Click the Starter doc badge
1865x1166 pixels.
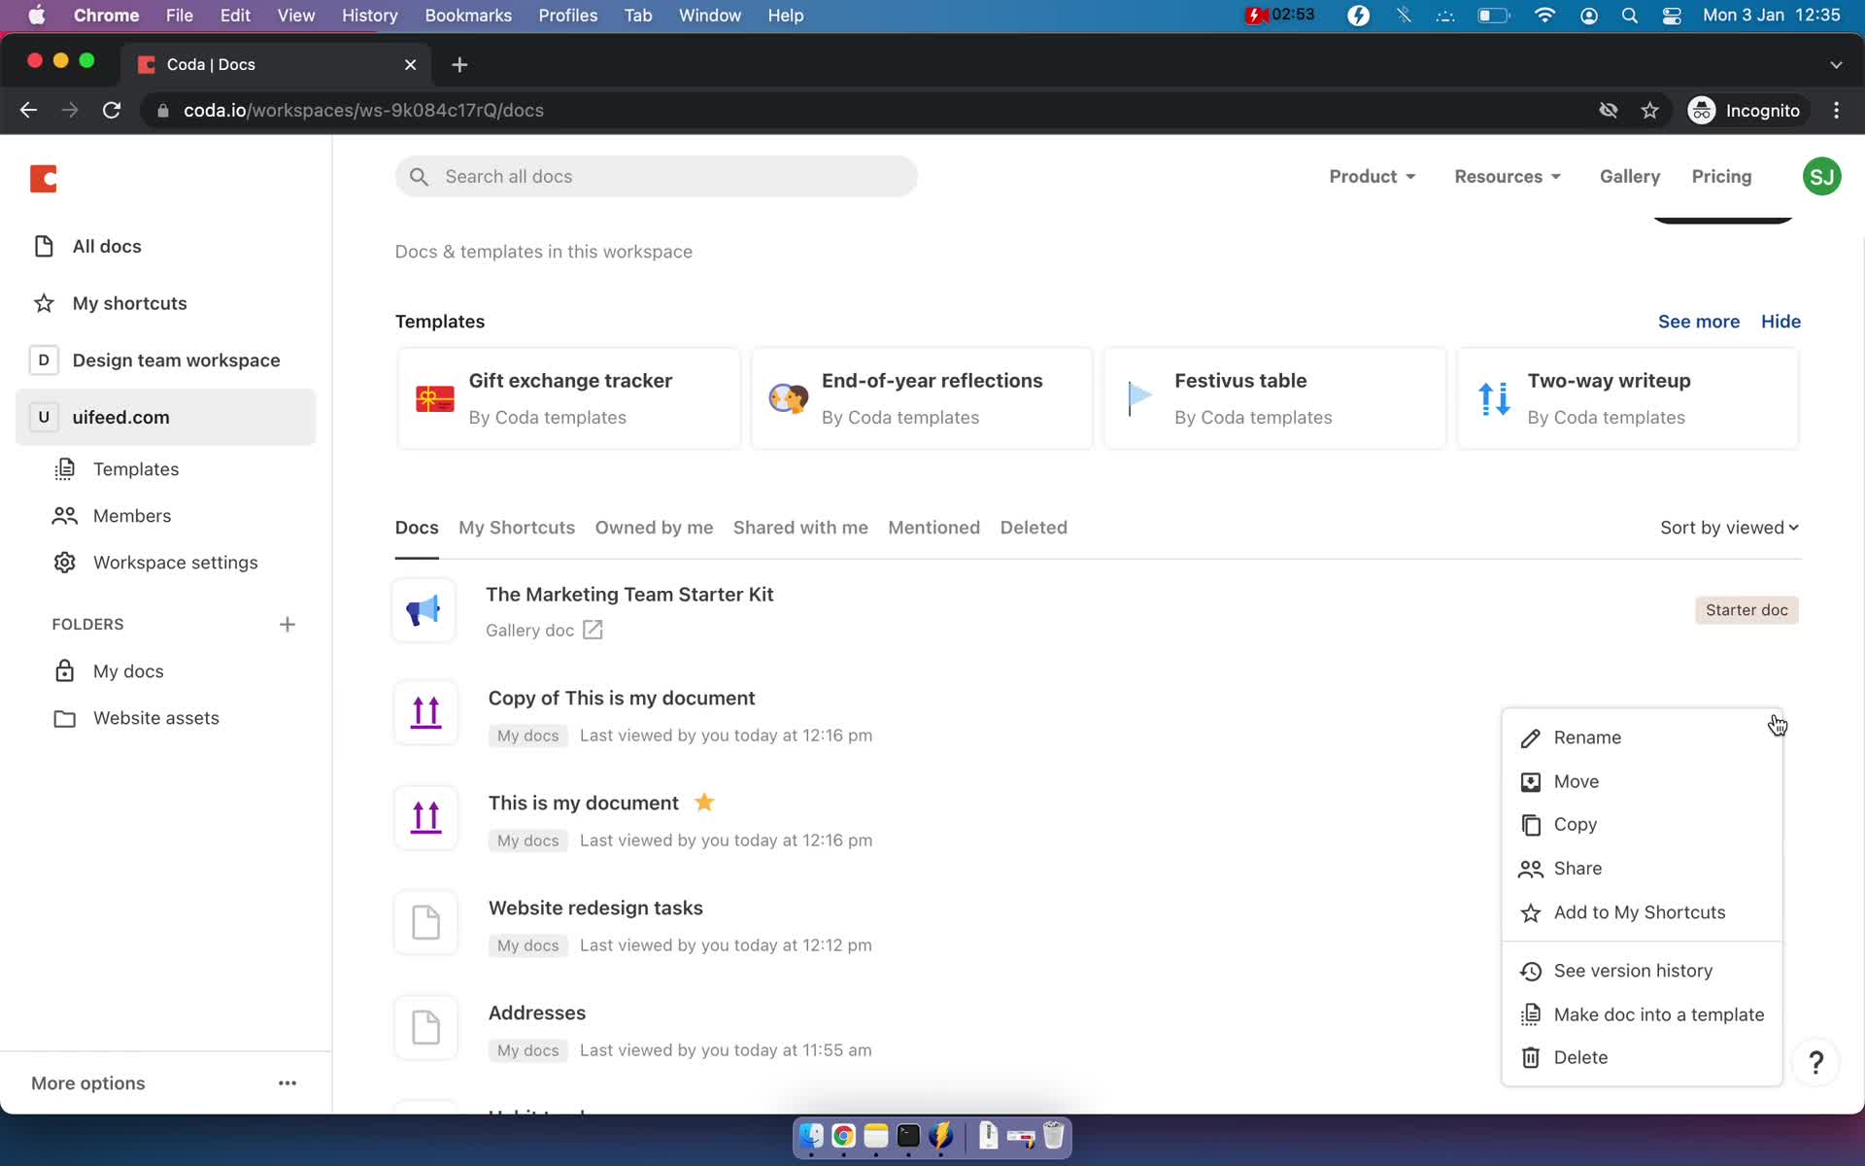(1746, 610)
